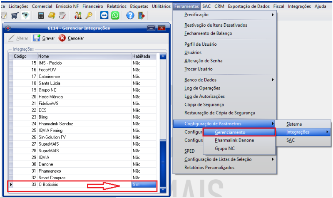The image size is (333, 198).
Task: Choose Pharmalink Danone from submenu
Action: pyautogui.click(x=234, y=140)
